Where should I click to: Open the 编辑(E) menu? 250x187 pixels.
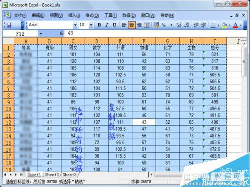click(38, 16)
